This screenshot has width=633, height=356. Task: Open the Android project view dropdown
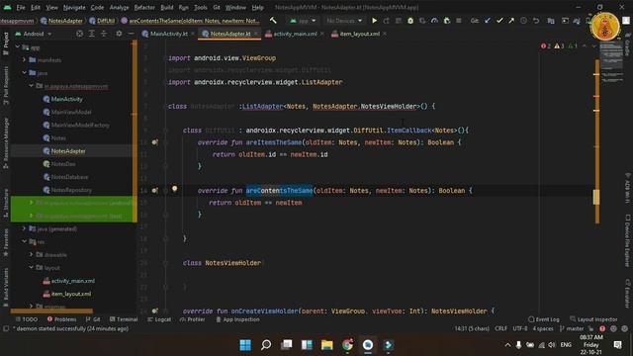(x=34, y=34)
